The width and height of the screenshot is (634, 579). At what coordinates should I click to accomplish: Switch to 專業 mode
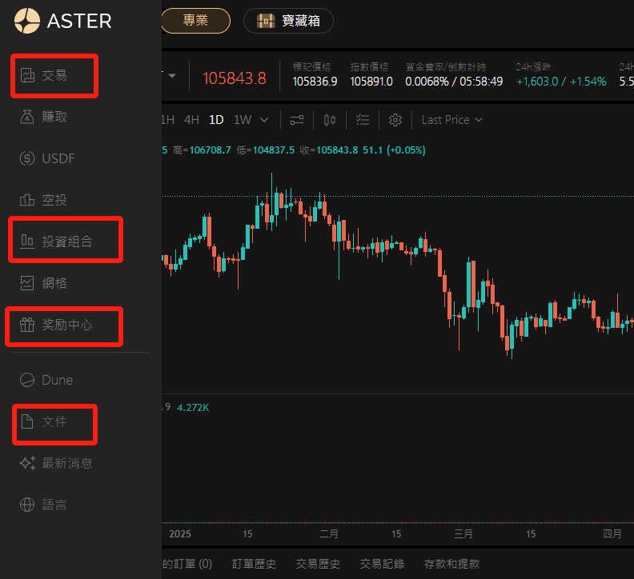tap(195, 21)
